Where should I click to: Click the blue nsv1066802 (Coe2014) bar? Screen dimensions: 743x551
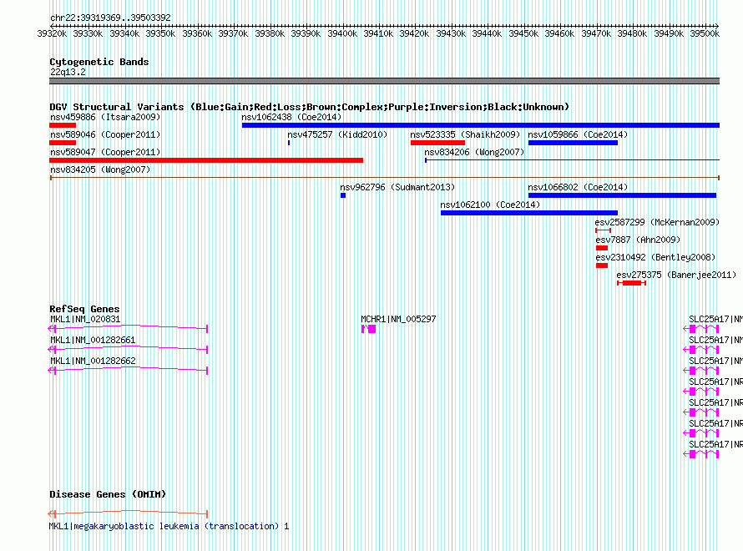622,195
